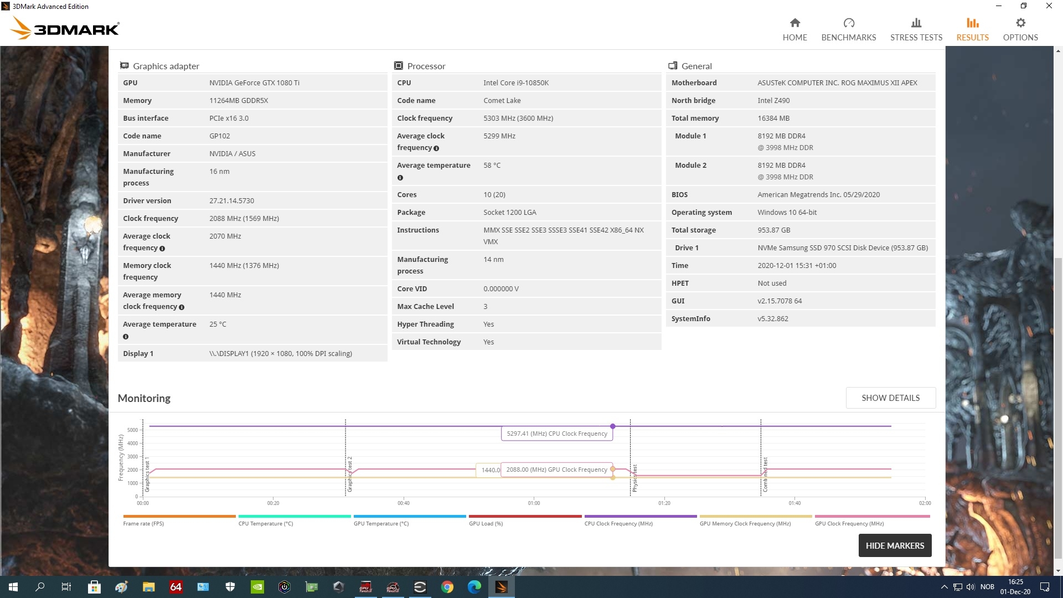Click the HIDE MARKERS button
This screenshot has width=1063, height=598.
point(895,545)
